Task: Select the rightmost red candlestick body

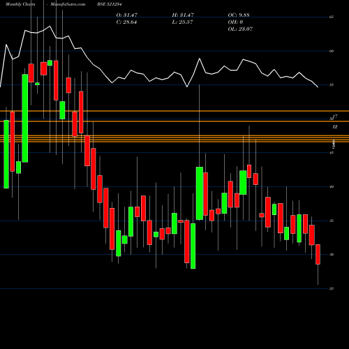Action: click(x=318, y=254)
